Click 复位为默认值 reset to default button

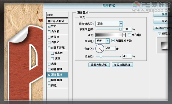point(122,65)
